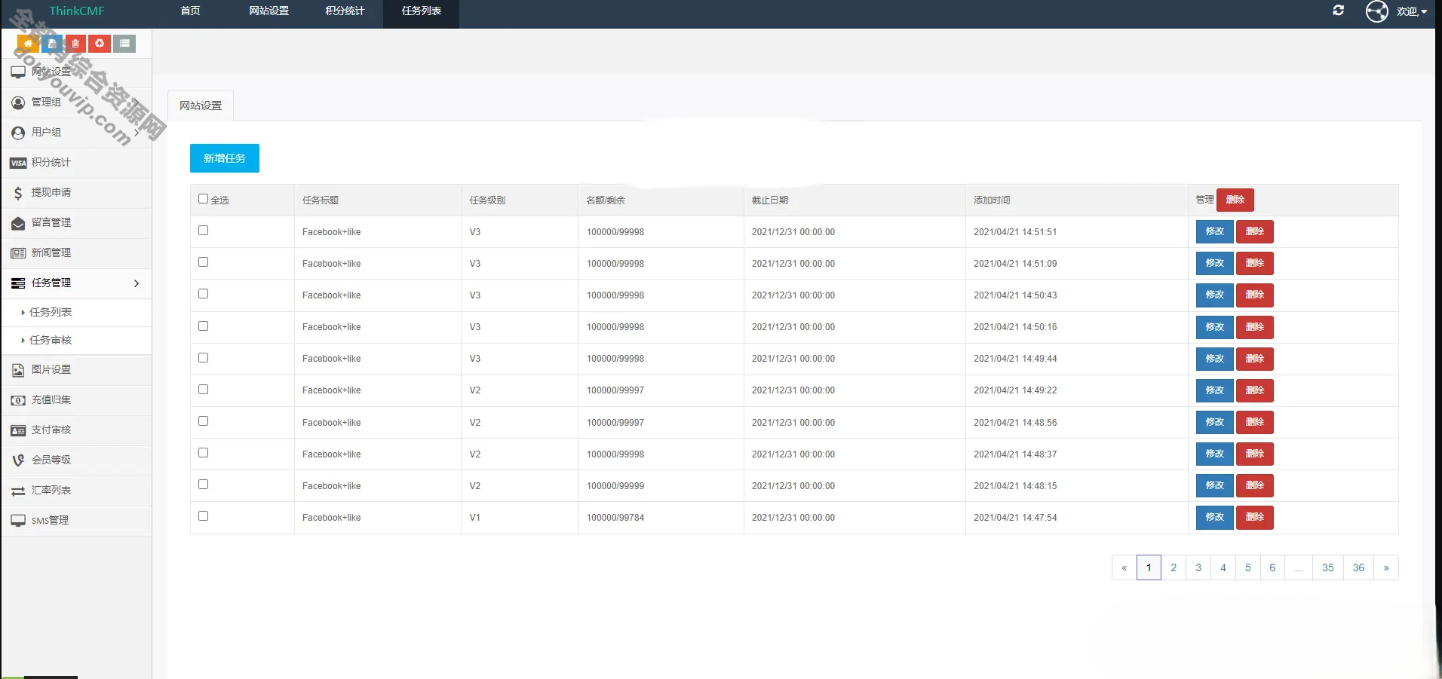Open SMS管理 via its desktop icon
Image resolution: width=1442 pixels, height=679 pixels.
click(18, 521)
